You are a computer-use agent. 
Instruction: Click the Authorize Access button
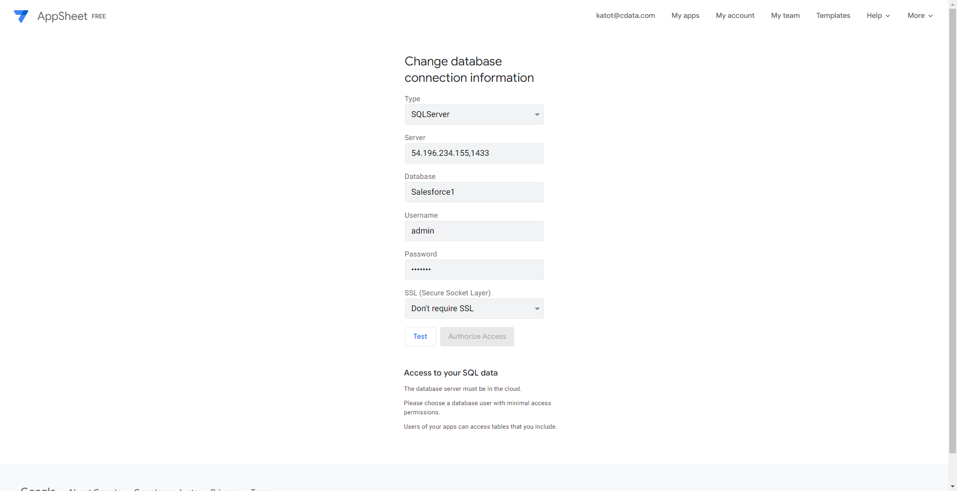click(477, 337)
